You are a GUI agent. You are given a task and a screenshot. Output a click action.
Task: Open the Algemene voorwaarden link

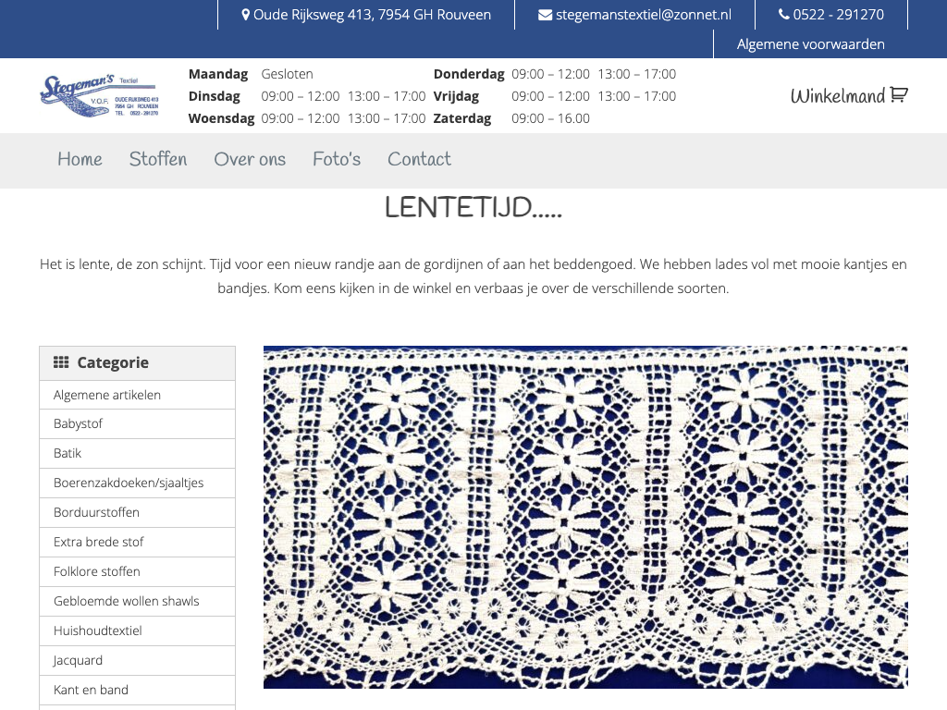[810, 43]
